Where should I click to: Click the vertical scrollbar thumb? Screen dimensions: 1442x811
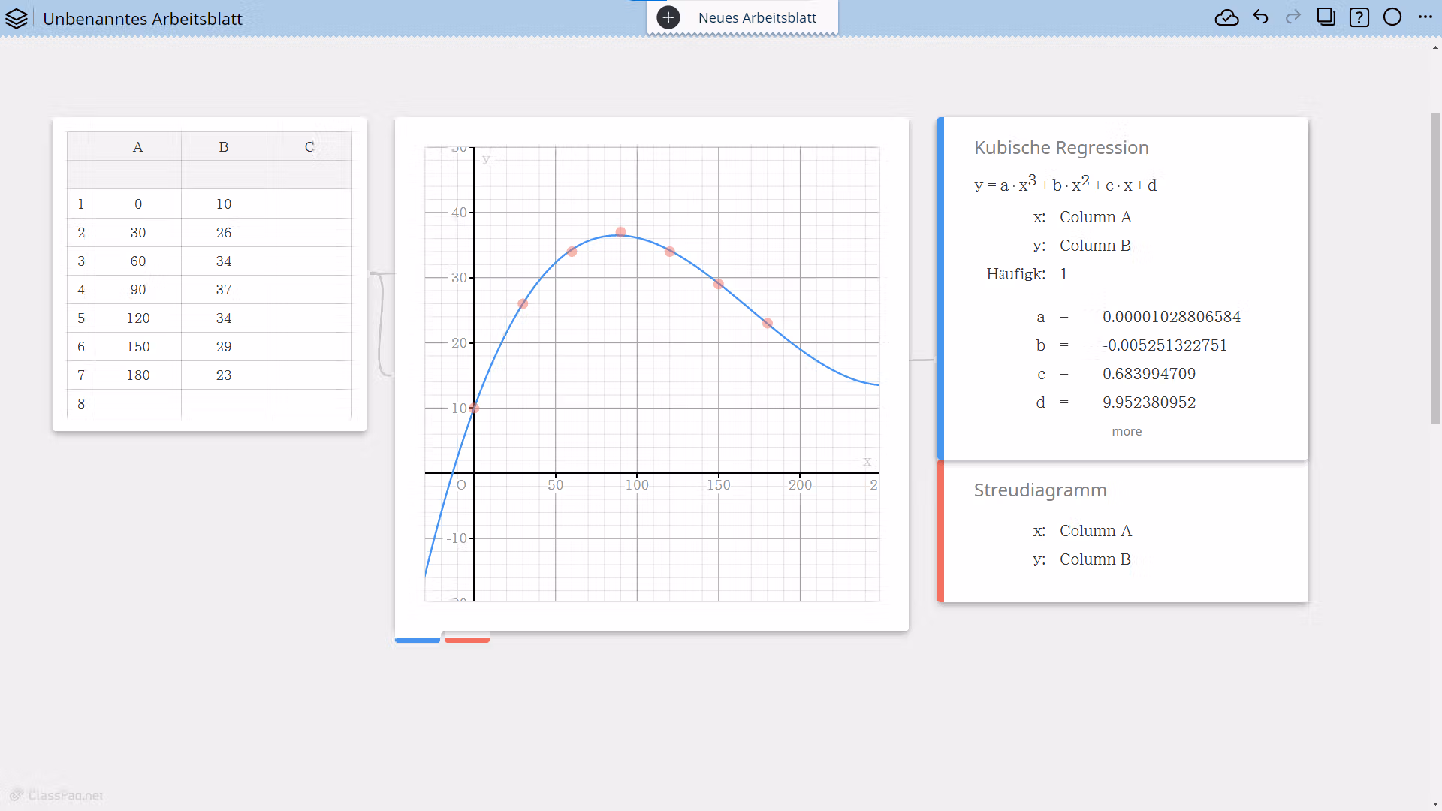1434,268
